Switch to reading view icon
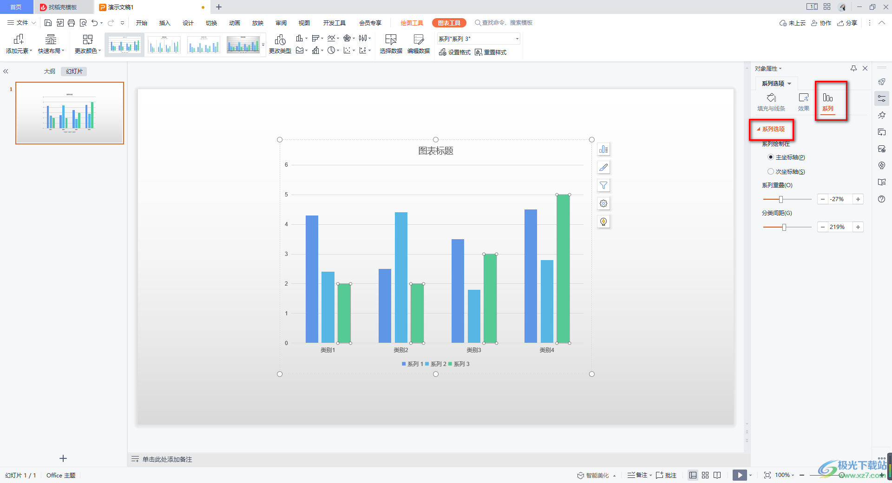The image size is (892, 483). [x=717, y=475]
